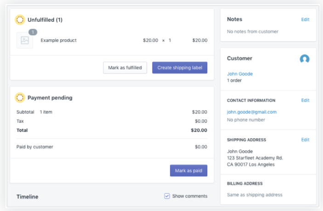Click the Unfulfilled (1) heading

click(45, 20)
